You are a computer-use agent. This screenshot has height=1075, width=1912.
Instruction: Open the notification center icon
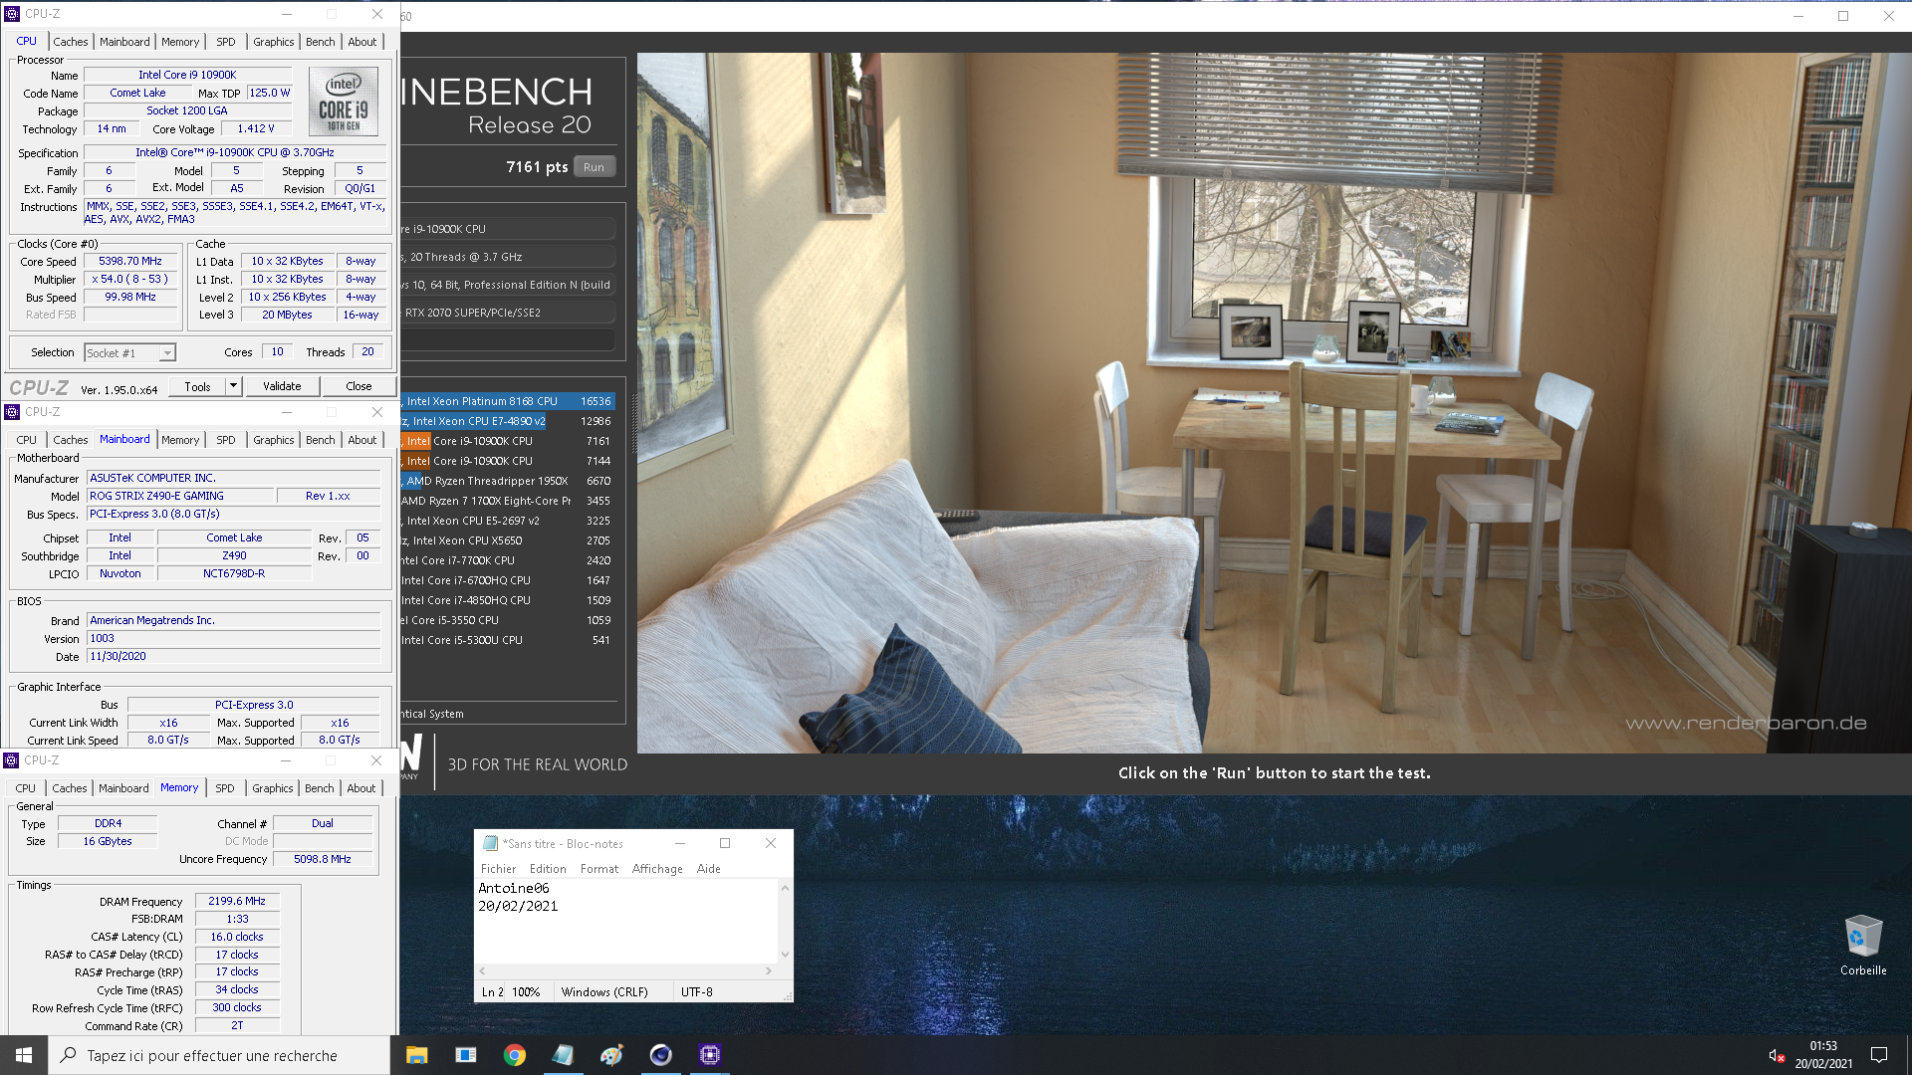pos(1879,1055)
